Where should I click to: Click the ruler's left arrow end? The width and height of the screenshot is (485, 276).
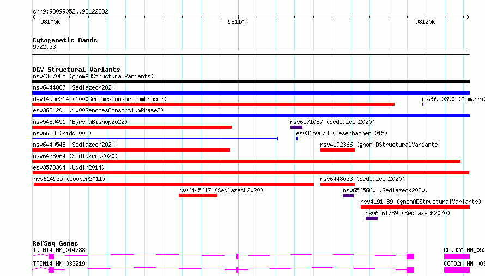34,17
